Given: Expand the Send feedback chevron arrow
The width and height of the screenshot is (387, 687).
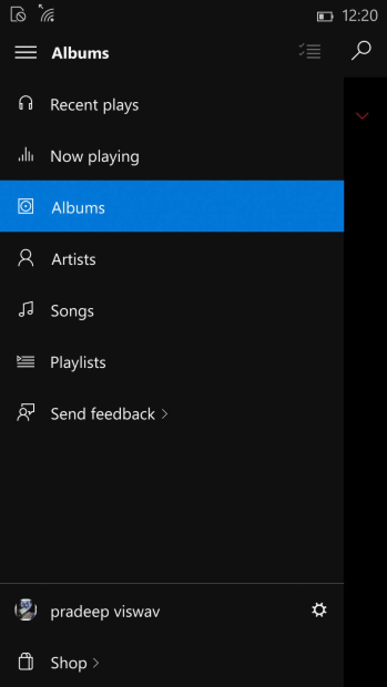Looking at the screenshot, I should tap(164, 414).
